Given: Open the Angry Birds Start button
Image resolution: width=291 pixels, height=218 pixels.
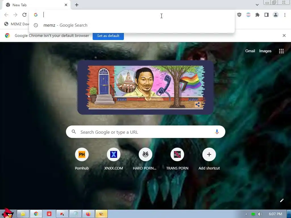Looking at the screenshot, I should pos(8,213).
